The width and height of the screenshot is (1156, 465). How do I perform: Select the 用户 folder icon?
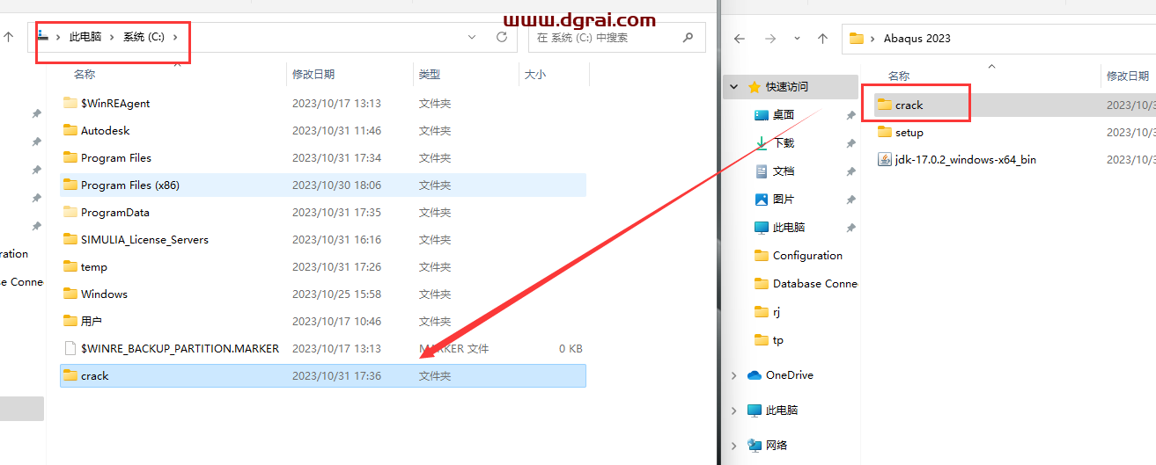pos(70,321)
